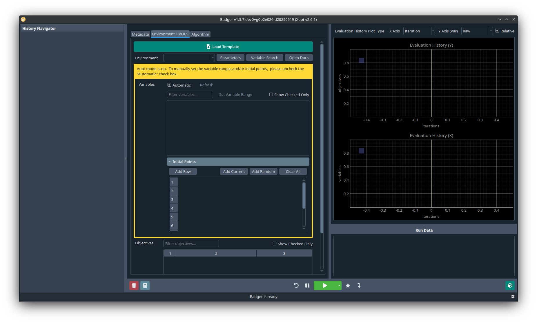Switch to the Algorithm tab
The width and height of the screenshot is (537, 324).
(x=200, y=34)
